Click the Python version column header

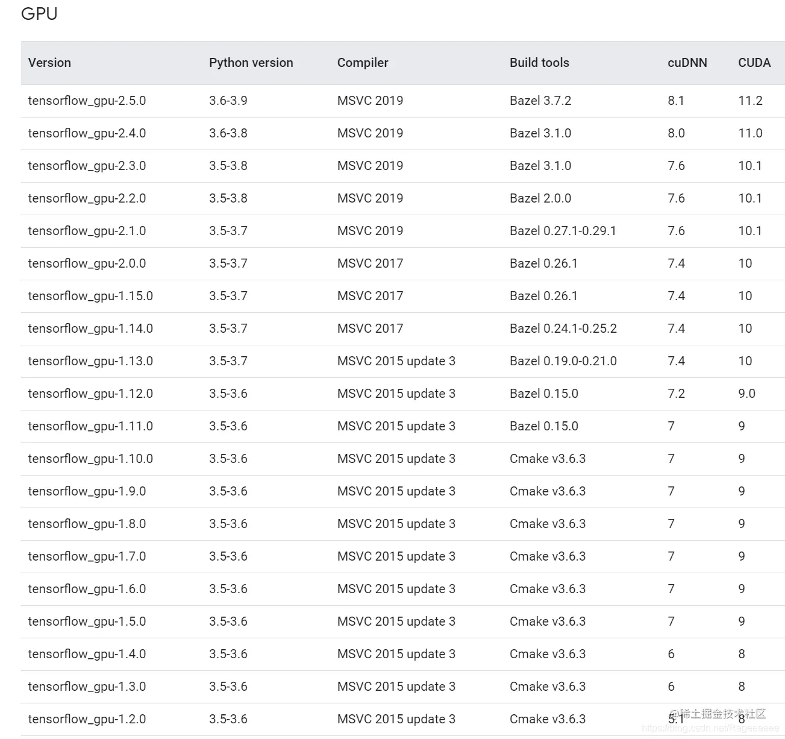[x=251, y=63]
